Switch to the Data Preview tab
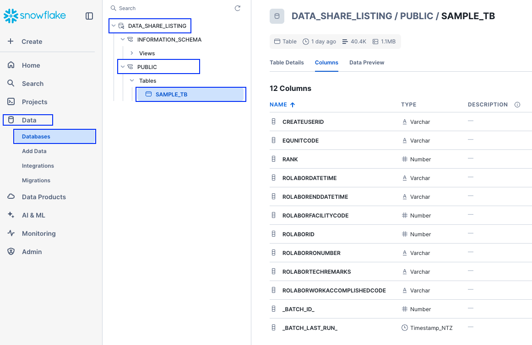The width and height of the screenshot is (532, 345). click(366, 62)
